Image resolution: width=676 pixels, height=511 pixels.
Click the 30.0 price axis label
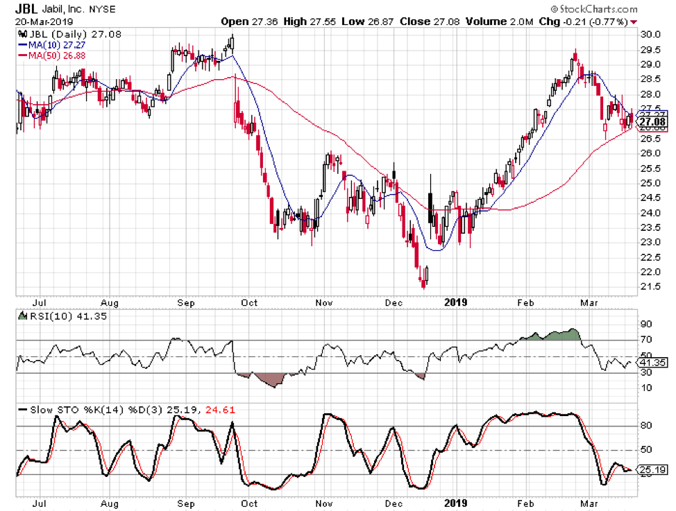pyautogui.click(x=650, y=35)
